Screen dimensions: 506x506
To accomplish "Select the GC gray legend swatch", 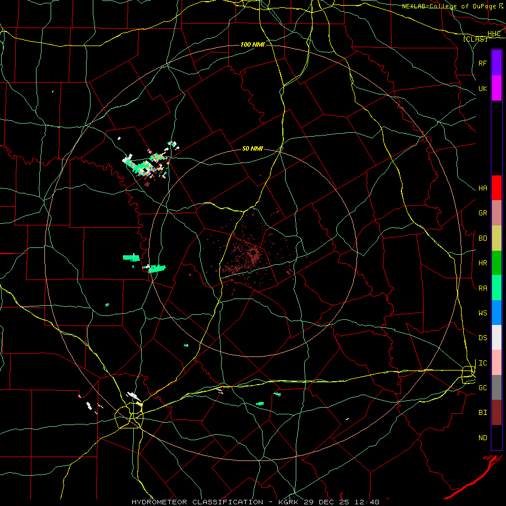I will (496, 387).
